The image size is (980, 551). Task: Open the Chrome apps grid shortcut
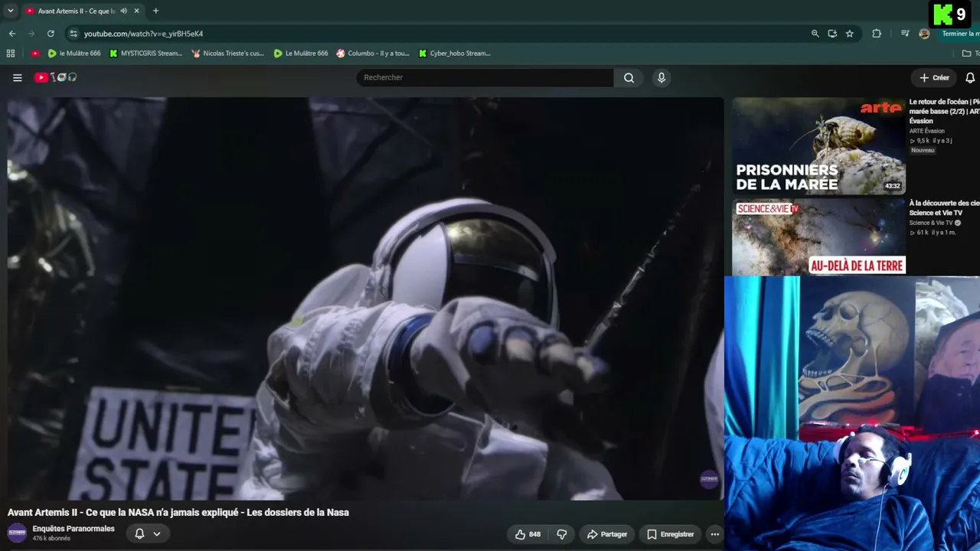pyautogui.click(x=11, y=54)
